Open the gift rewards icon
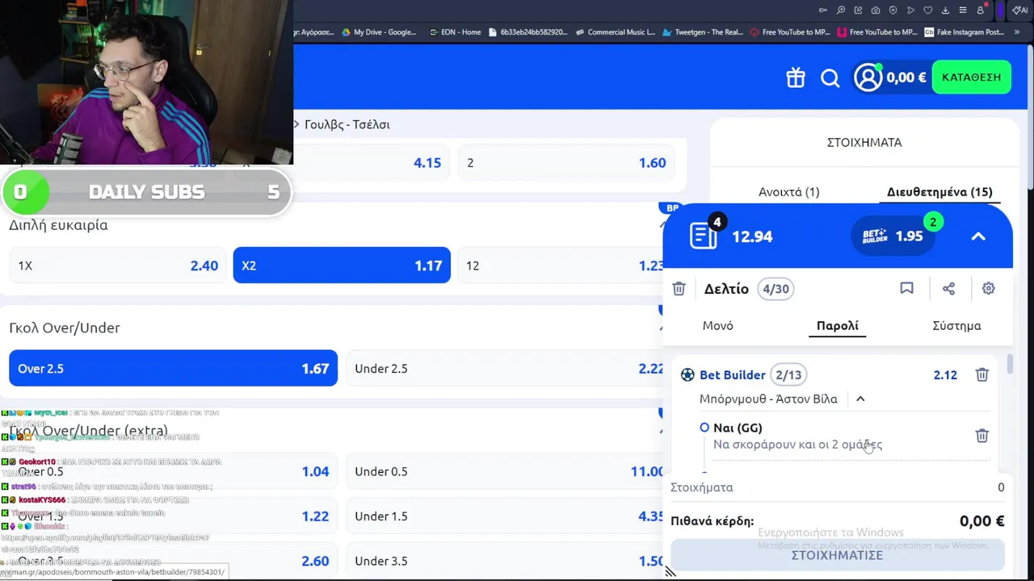Image resolution: width=1034 pixels, height=581 pixels. tap(796, 77)
